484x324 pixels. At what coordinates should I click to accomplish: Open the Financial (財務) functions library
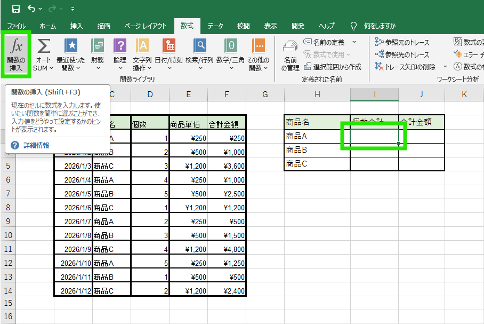tap(98, 55)
